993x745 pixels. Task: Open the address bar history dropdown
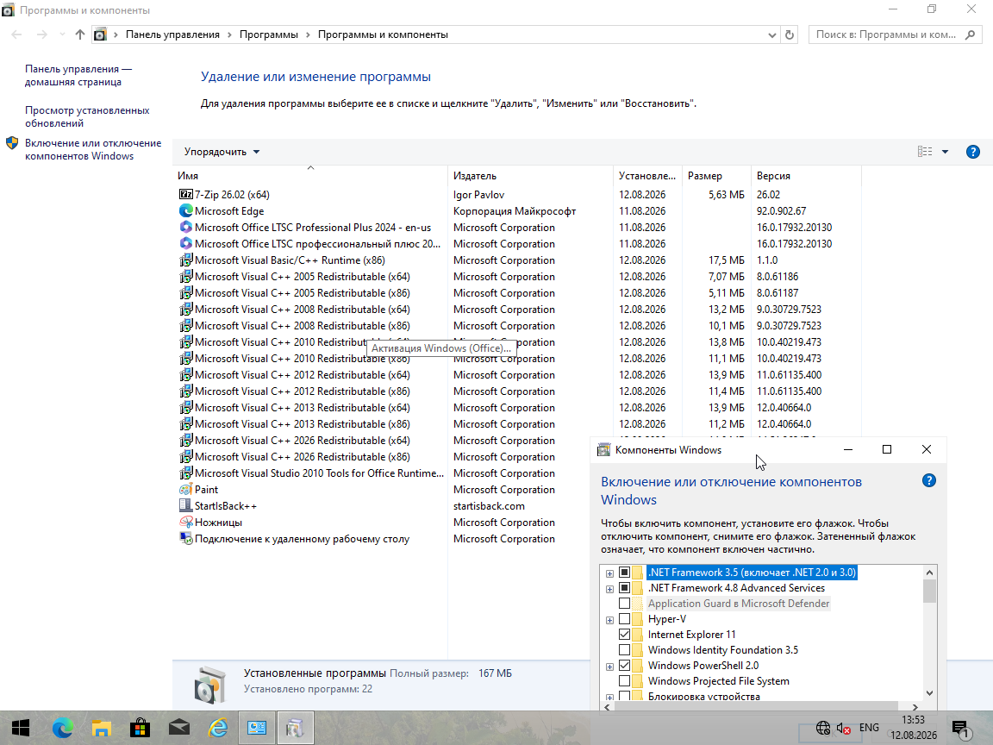click(772, 35)
